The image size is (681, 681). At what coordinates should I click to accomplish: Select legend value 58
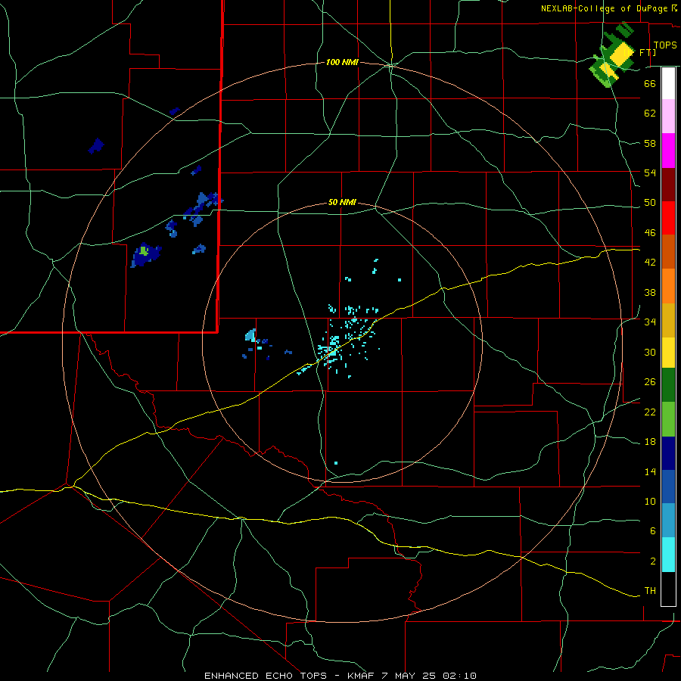(650, 143)
